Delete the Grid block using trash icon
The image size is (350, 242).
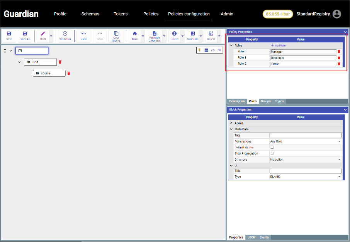pyautogui.click(x=60, y=62)
